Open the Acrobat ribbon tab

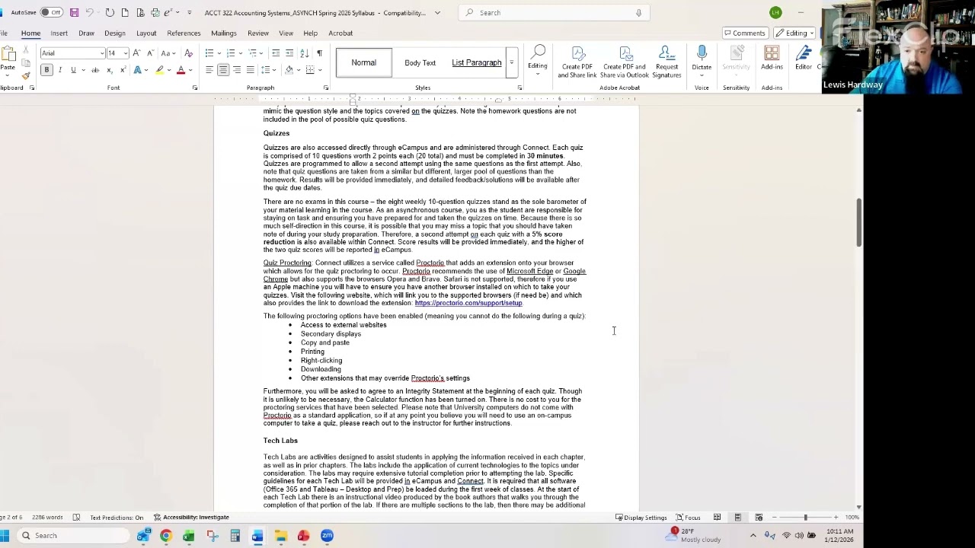340,33
